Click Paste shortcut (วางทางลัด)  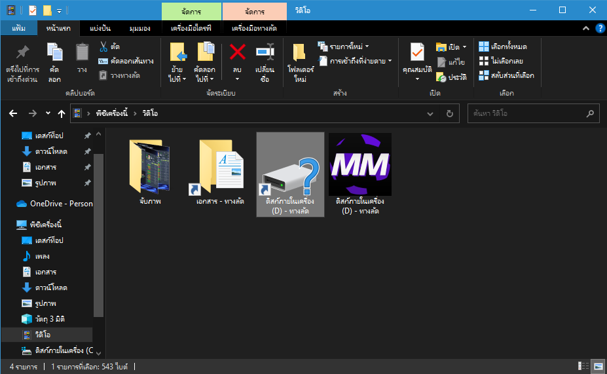(x=119, y=75)
